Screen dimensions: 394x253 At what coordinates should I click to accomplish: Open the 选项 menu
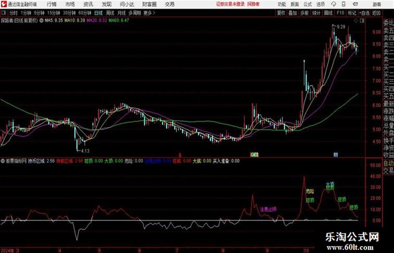pyautogui.click(x=321, y=4)
